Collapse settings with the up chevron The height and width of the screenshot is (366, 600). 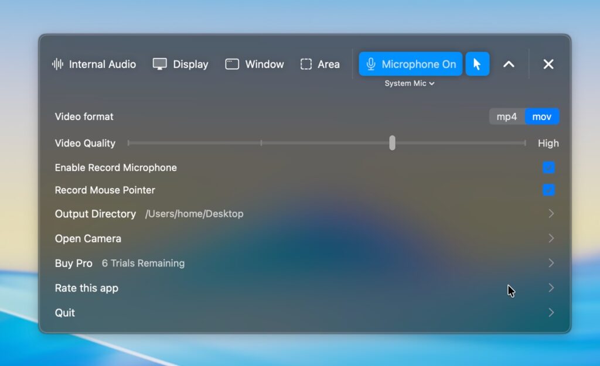click(x=509, y=64)
